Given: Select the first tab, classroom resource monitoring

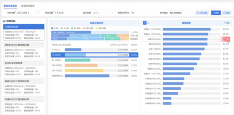Looking at the screenshot, I should pos(10,6).
